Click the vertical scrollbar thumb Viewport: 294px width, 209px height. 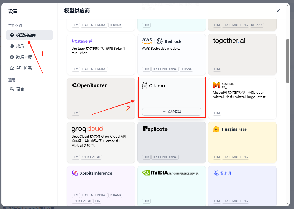point(288,61)
